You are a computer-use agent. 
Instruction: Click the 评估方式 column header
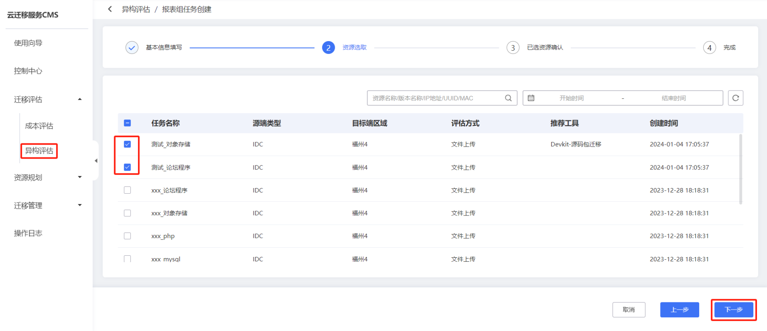click(x=465, y=123)
